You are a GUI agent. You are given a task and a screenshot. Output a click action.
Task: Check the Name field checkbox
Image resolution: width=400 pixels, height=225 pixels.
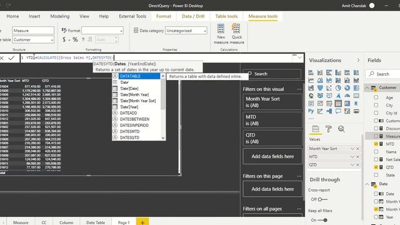coord(376,151)
